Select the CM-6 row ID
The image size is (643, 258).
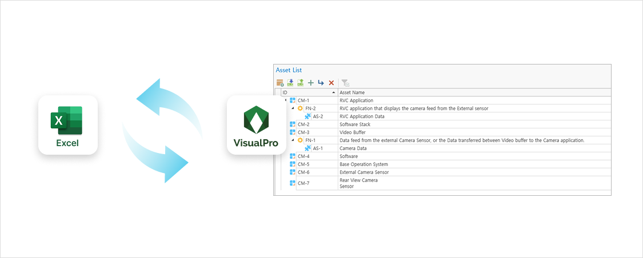pyautogui.click(x=303, y=172)
